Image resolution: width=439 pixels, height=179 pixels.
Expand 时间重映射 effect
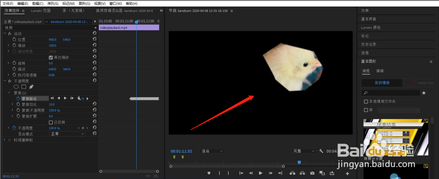pyautogui.click(x=5, y=140)
